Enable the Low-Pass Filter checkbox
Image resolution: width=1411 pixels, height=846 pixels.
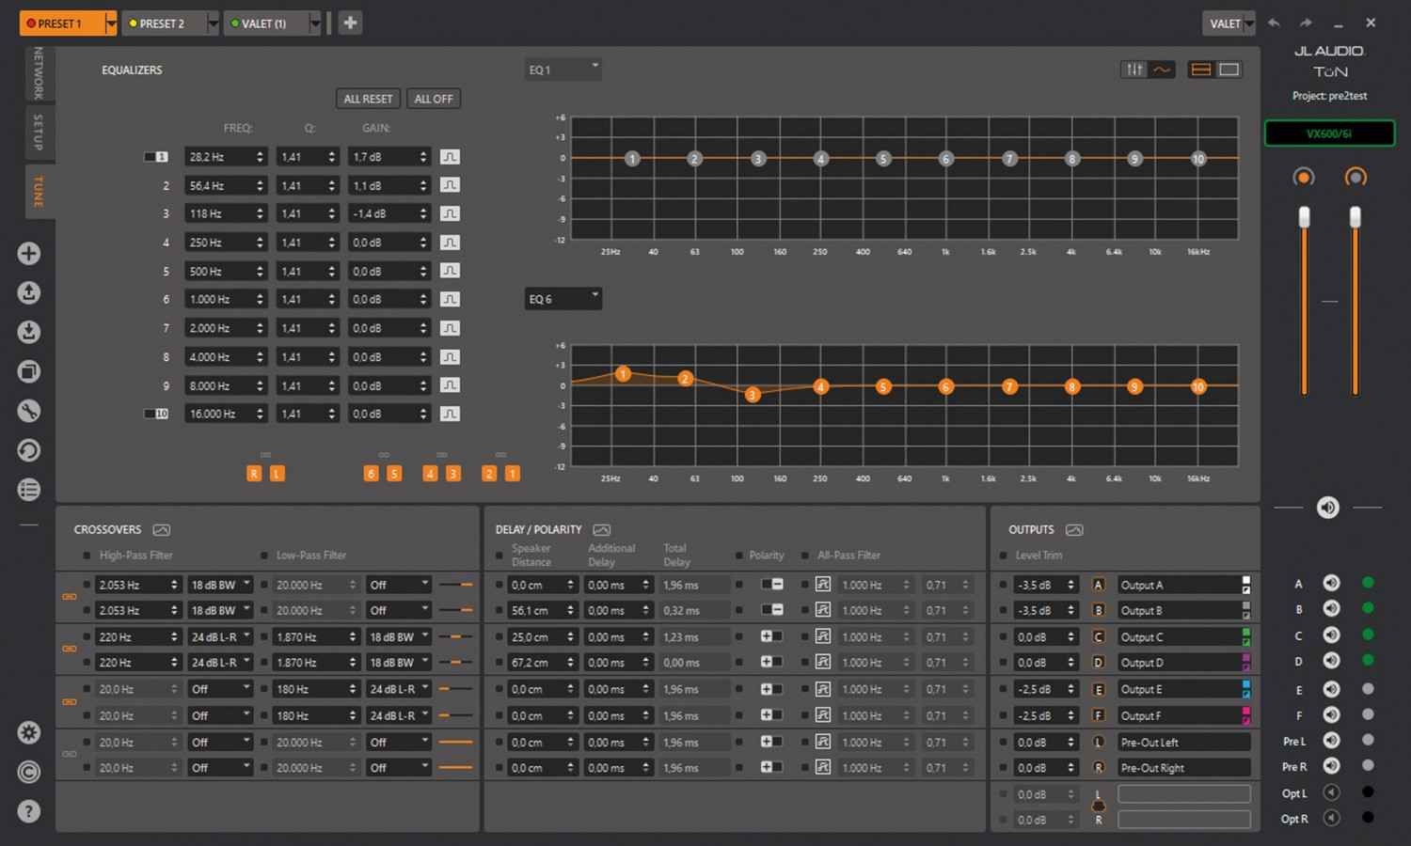point(264,556)
